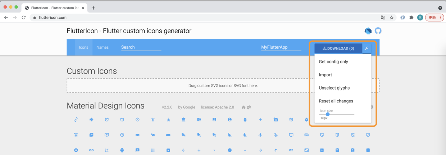Click Reset all changes option

[x=336, y=101]
